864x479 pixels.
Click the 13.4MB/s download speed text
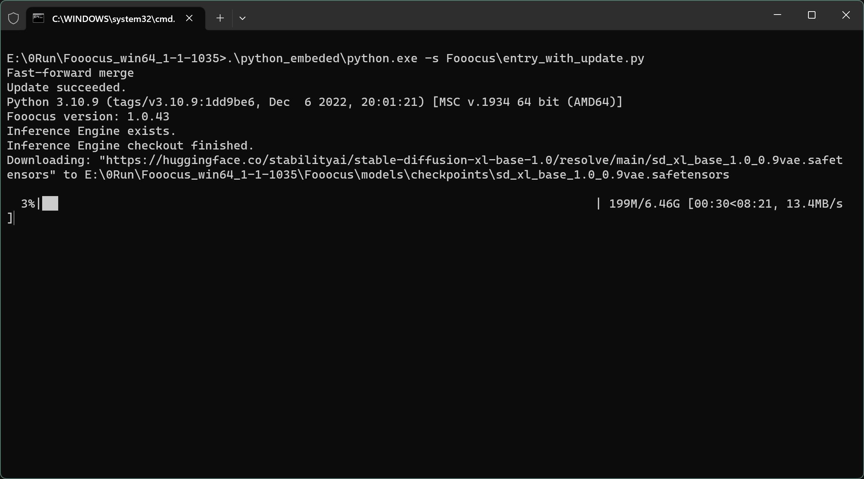(x=814, y=204)
